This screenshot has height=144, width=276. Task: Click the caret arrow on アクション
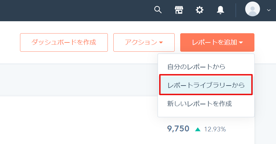(161, 42)
